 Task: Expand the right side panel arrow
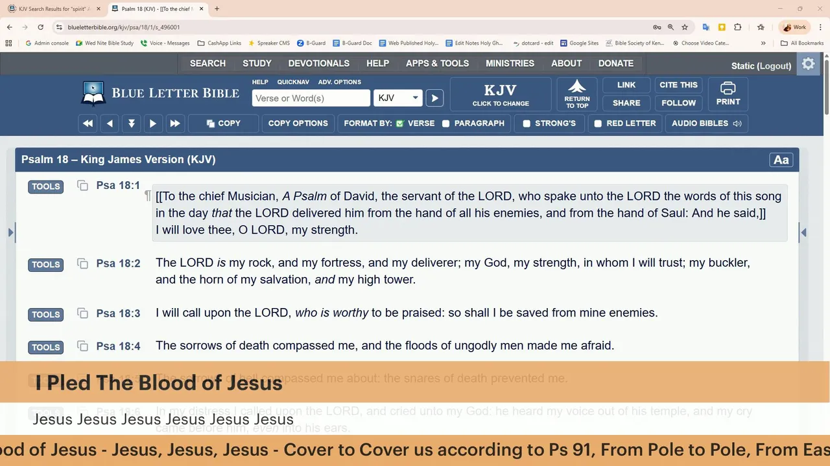pyautogui.click(x=803, y=232)
